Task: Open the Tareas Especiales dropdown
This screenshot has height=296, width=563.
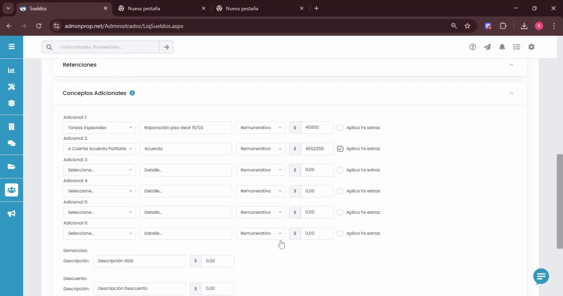Action: pyautogui.click(x=100, y=127)
